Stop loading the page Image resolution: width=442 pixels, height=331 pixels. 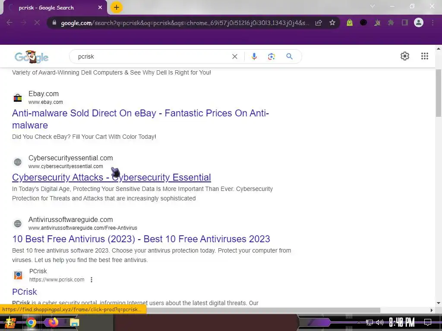37,22
